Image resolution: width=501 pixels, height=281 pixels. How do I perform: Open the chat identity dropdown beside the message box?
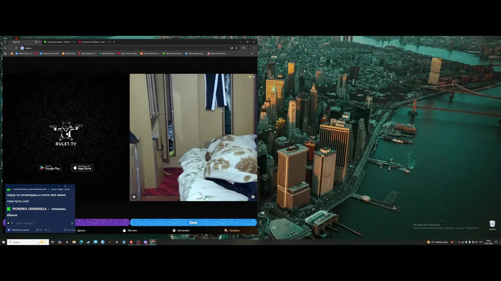click(x=12, y=223)
